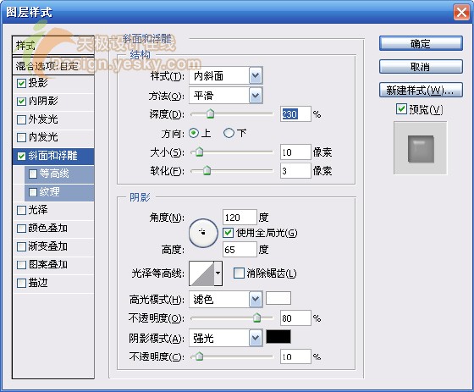Uncheck the 投影 effect checkbox
The image size is (474, 392).
coord(21,83)
